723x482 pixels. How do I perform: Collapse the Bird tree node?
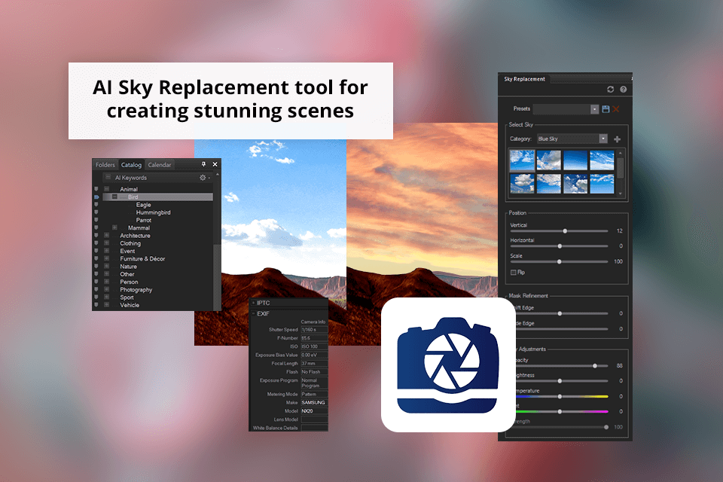click(x=114, y=197)
